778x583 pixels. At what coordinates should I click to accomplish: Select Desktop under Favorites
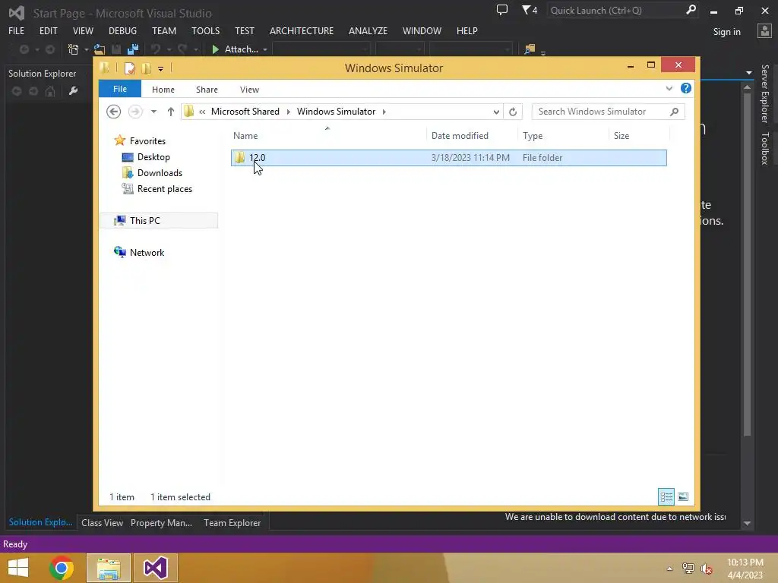pos(153,156)
